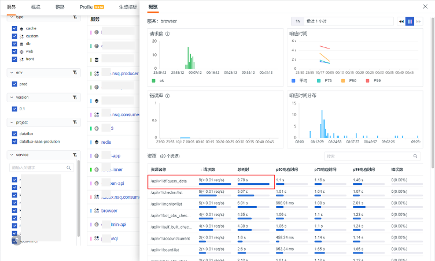Open the /api/v1/board/list resource
This screenshot has height=261, width=435.
(x=166, y=250)
